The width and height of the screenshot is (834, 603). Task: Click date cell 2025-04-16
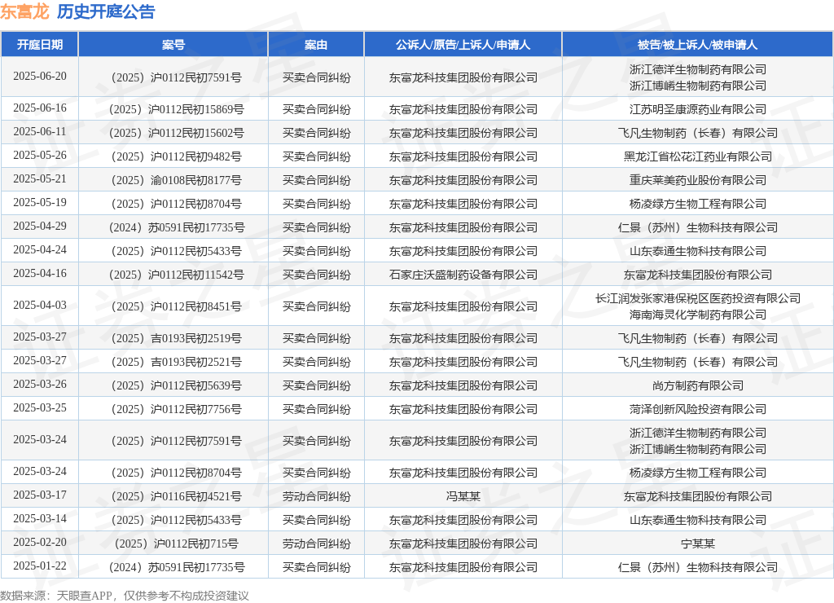tap(40, 274)
